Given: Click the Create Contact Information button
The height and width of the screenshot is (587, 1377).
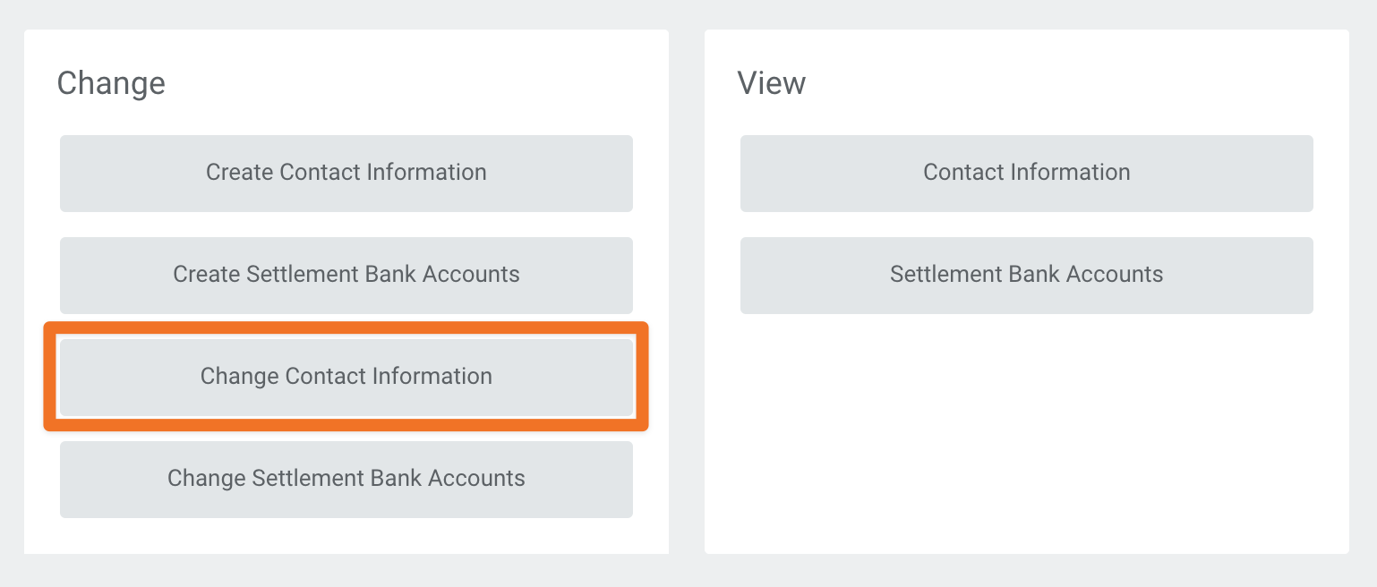Looking at the screenshot, I should click(346, 173).
